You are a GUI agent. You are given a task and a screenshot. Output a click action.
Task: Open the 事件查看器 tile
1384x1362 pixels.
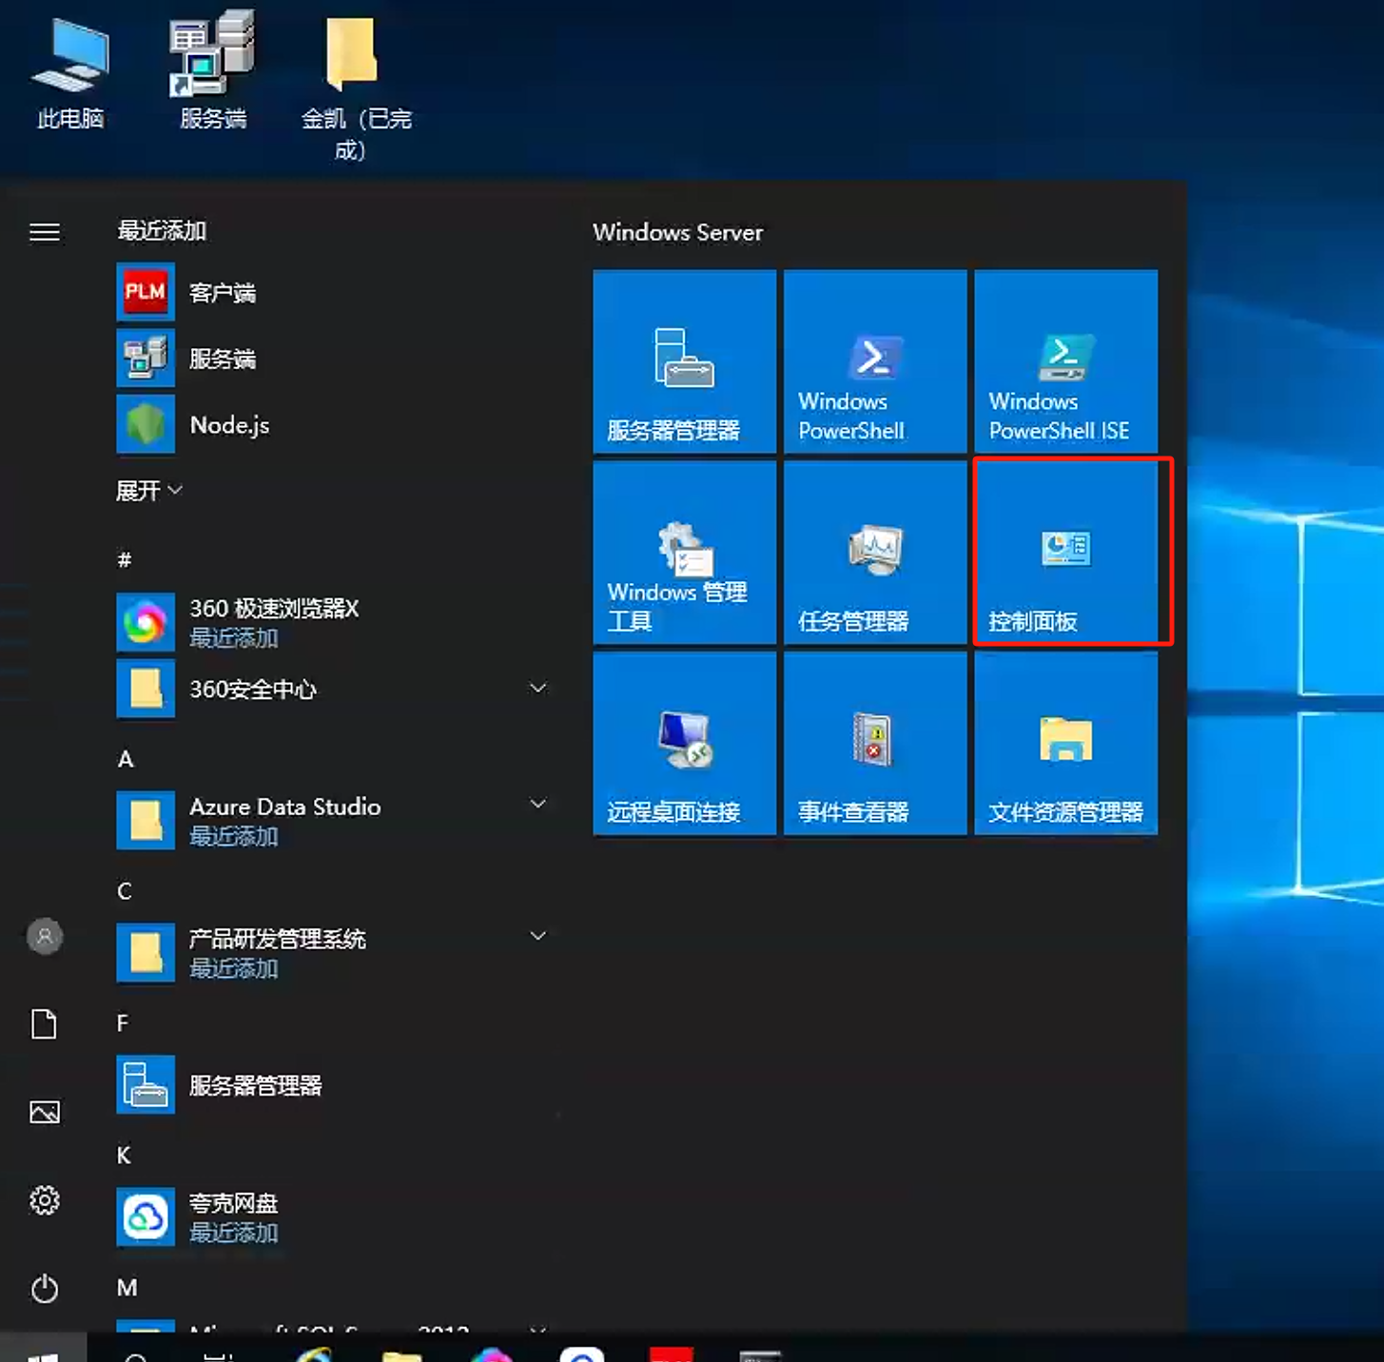coord(875,743)
